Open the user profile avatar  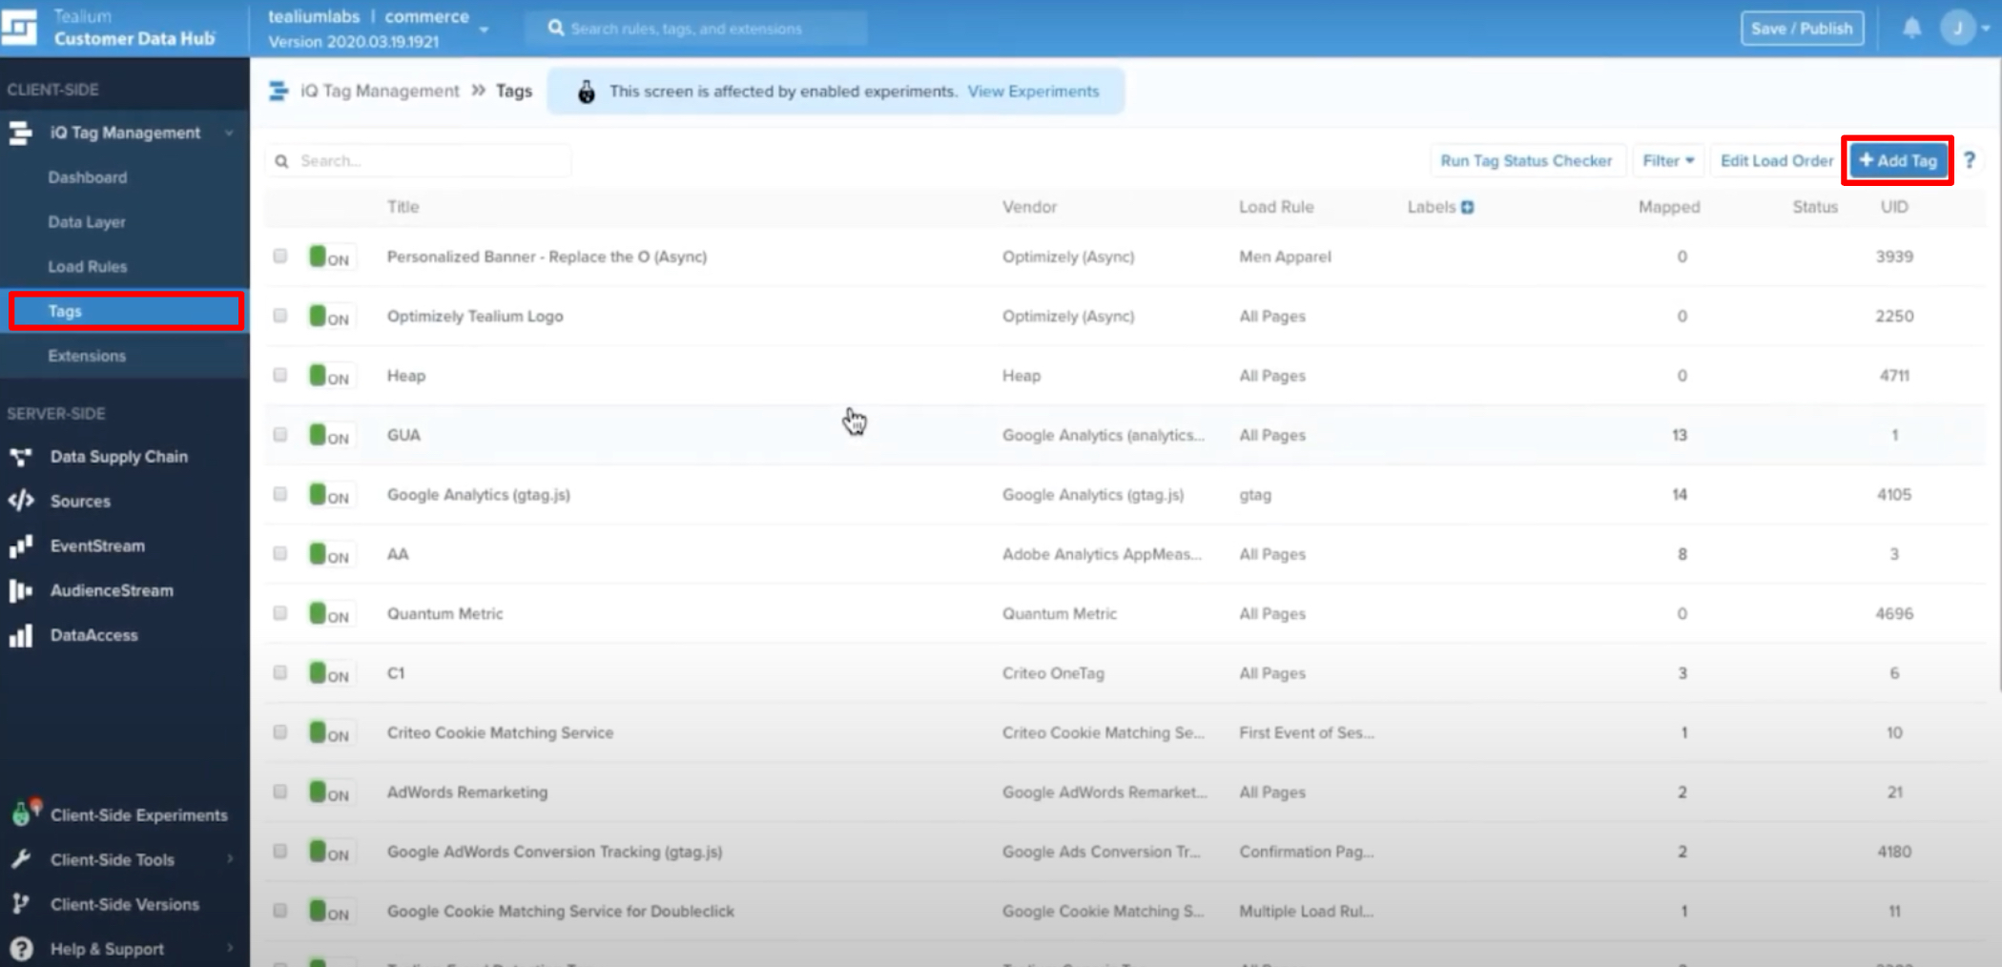[x=1957, y=28]
